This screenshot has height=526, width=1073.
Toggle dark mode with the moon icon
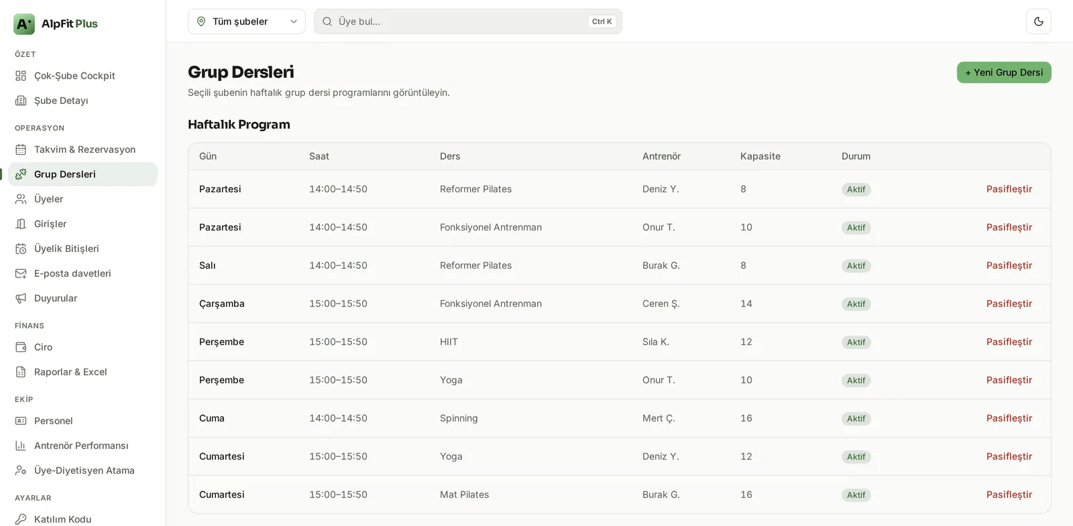(1039, 21)
